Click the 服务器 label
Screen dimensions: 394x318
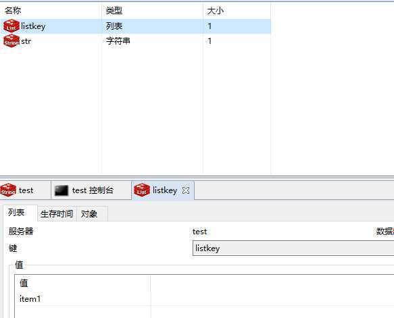21,231
